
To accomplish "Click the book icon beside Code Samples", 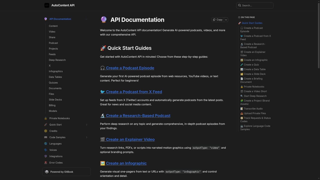I will 45,137.
